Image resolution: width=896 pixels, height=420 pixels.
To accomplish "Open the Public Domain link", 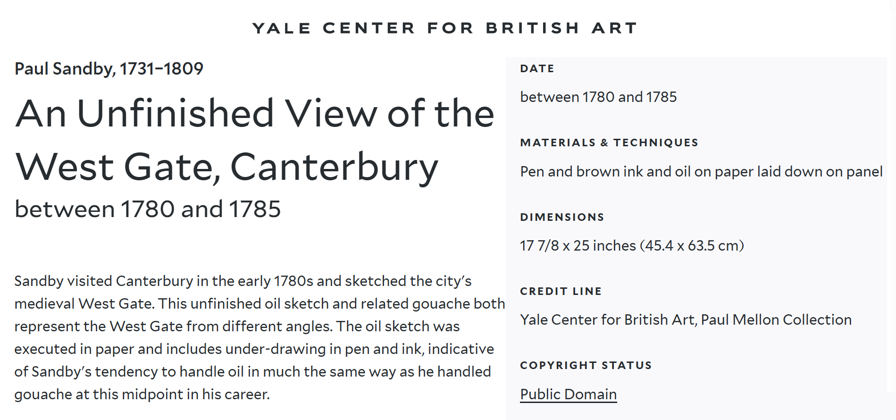I will click(568, 394).
